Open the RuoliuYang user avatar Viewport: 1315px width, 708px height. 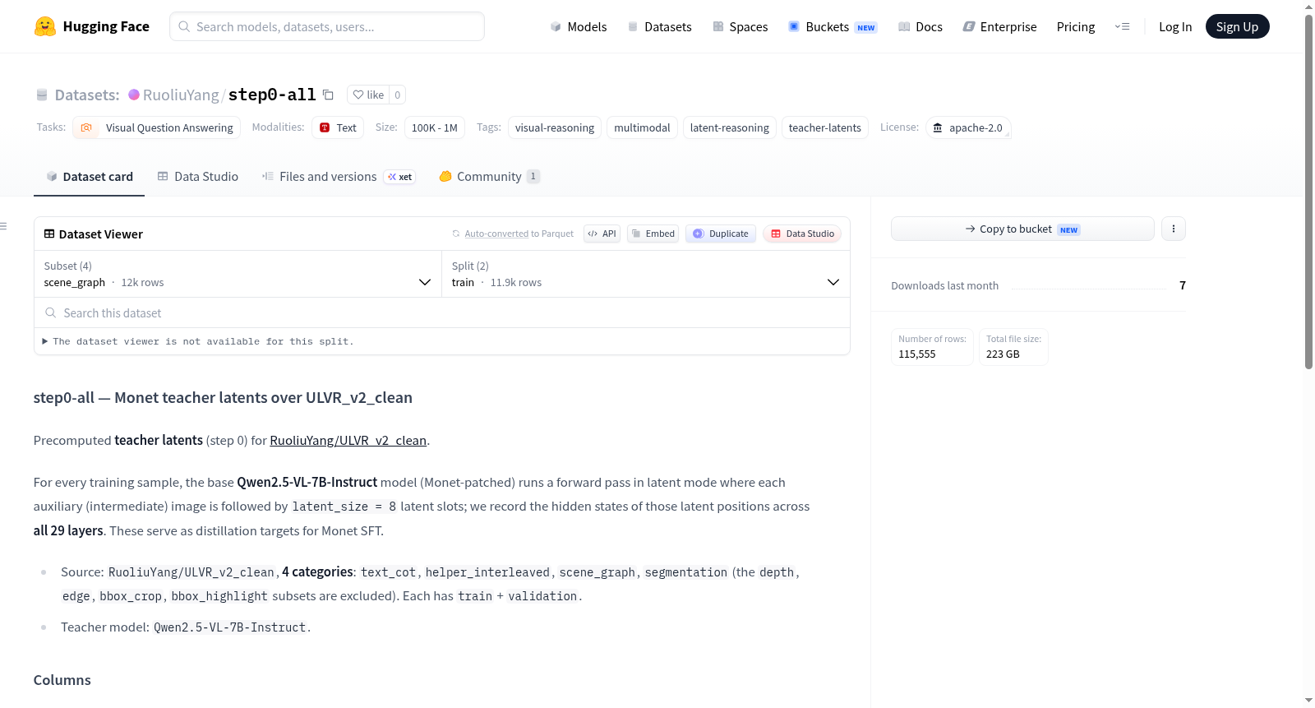click(134, 95)
